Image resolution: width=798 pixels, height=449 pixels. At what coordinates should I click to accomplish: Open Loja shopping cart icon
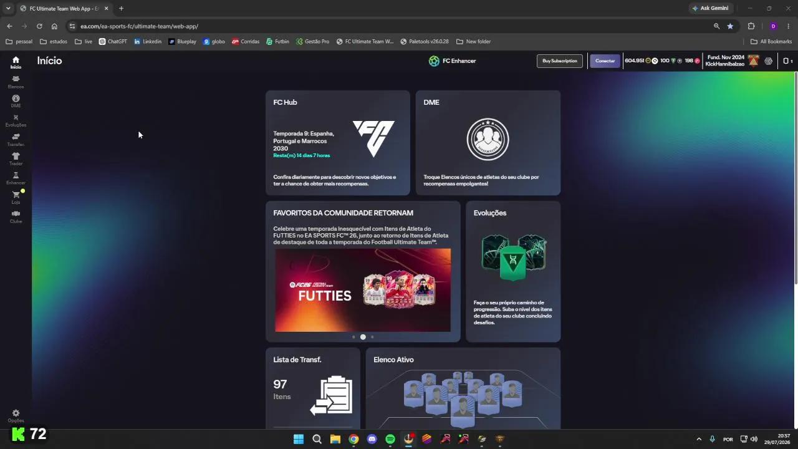(16, 198)
